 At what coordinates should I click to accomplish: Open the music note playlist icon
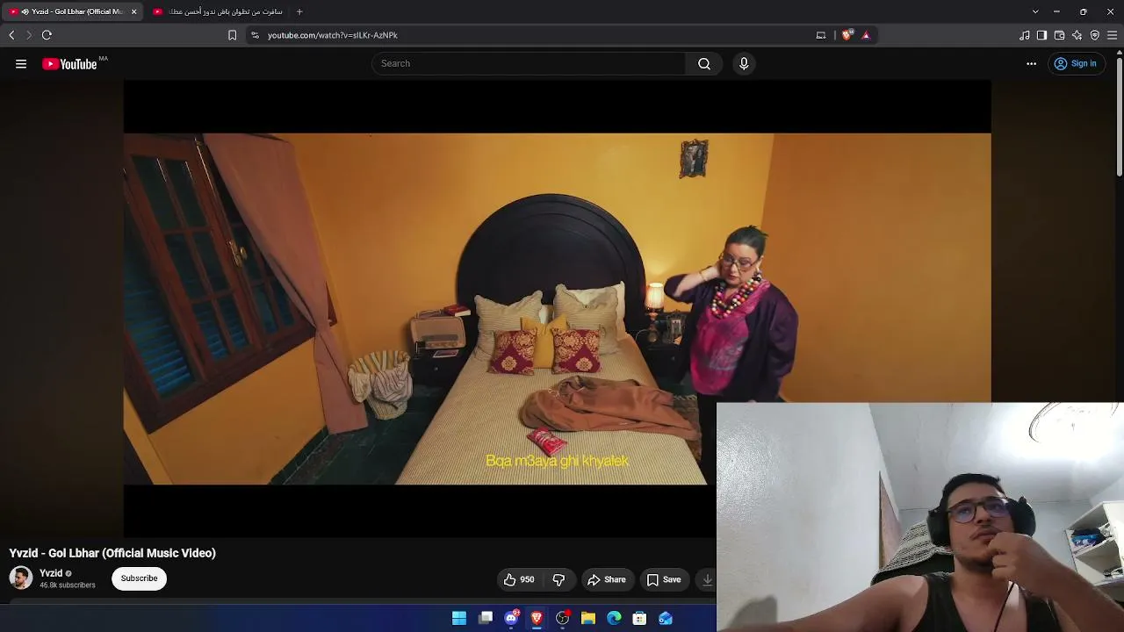click(x=1025, y=35)
